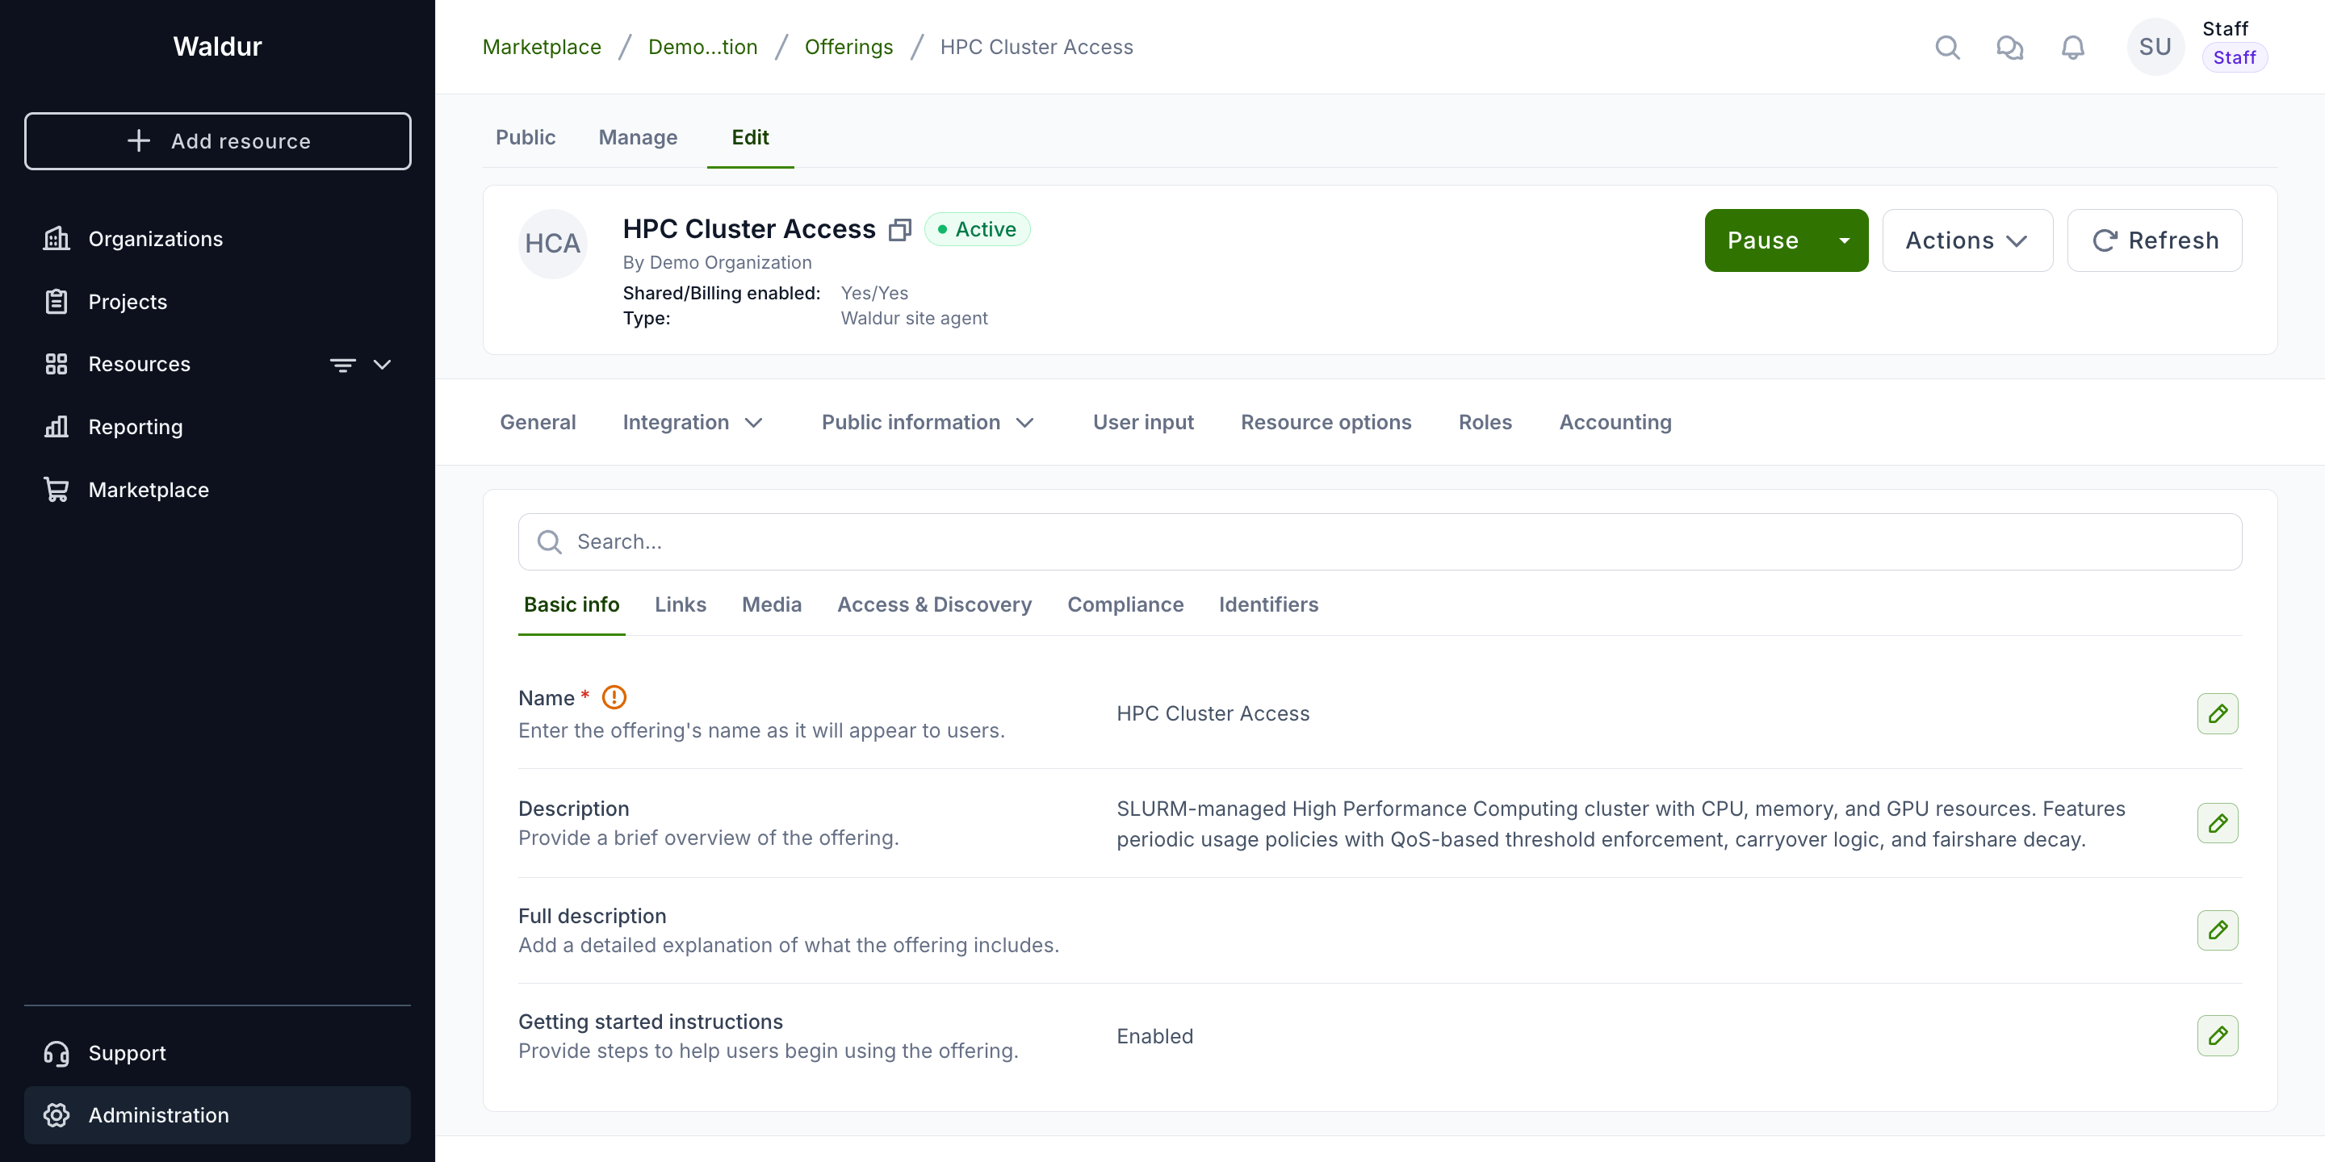The image size is (2325, 1162).
Task: Click the 'HPC Cluster Access' name value
Action: coord(1213,713)
